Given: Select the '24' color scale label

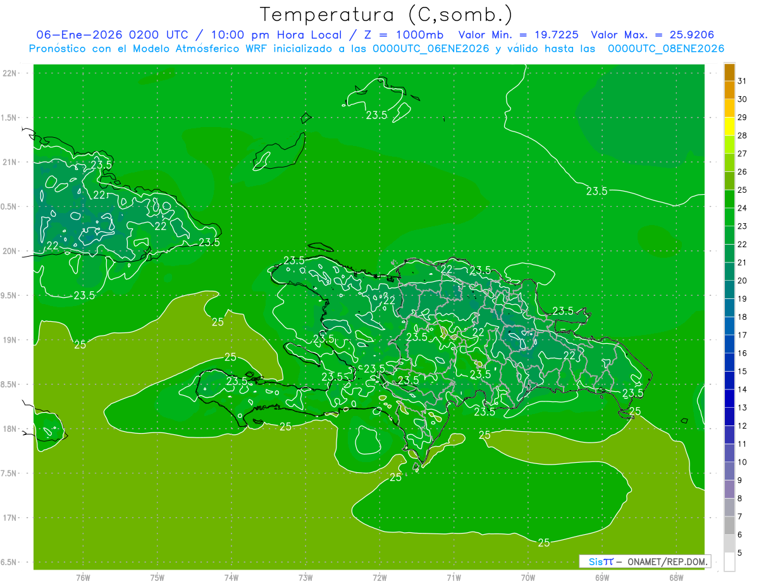Looking at the screenshot, I should point(743,208).
